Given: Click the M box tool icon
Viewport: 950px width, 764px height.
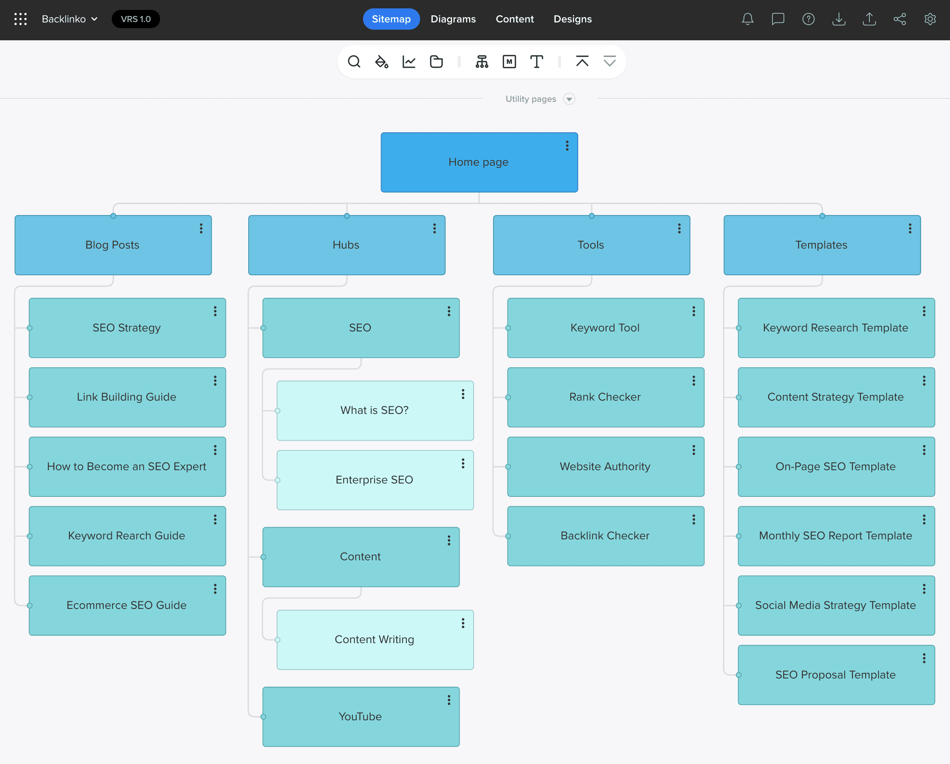Looking at the screenshot, I should tap(509, 62).
